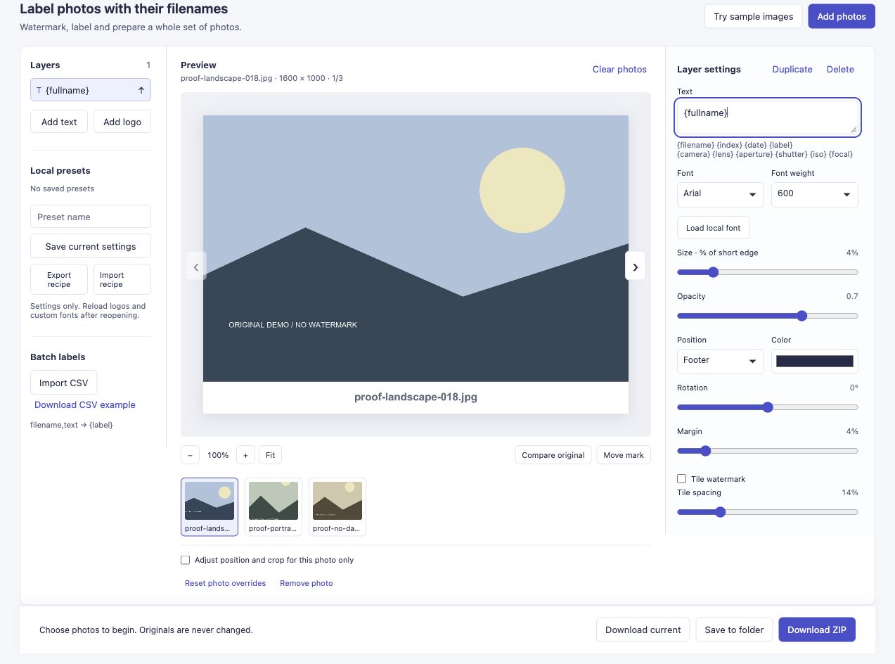Image resolution: width=895 pixels, height=664 pixels.
Task: Zoom in preview with plus button
Action: coord(245,455)
